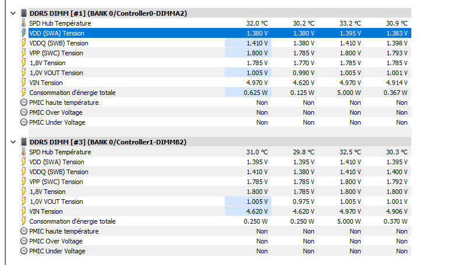This screenshot has width=469, height=265.
Task: Select DIMM #1 PMIC Under Voltage label
Action: [x=57, y=122]
